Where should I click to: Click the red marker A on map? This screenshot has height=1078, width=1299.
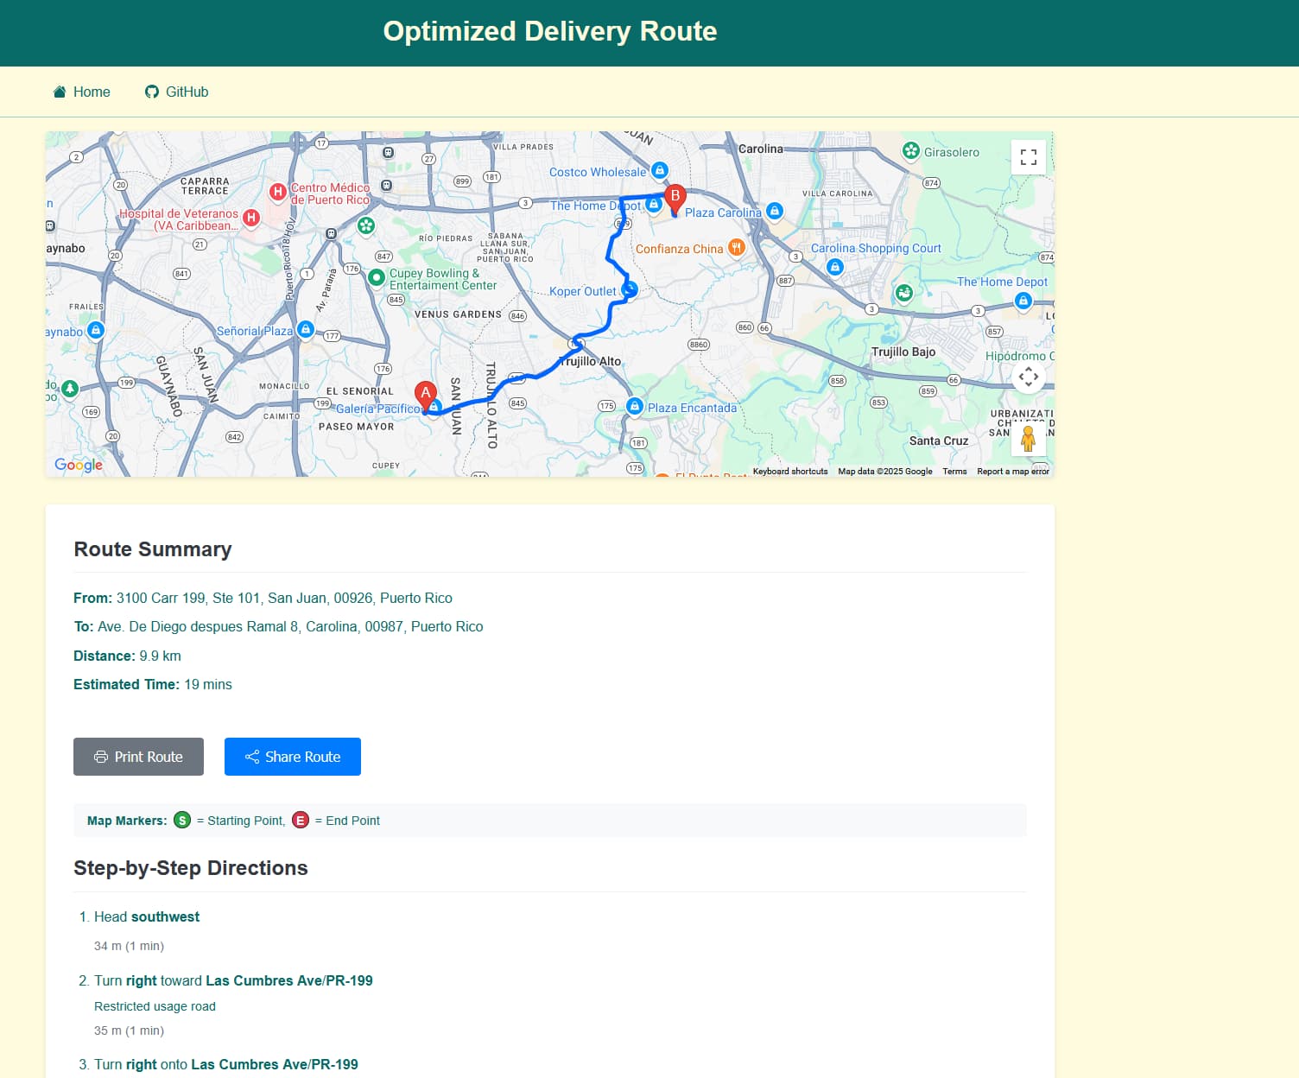pos(425,396)
